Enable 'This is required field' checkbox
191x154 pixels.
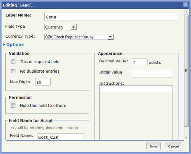click(13, 62)
